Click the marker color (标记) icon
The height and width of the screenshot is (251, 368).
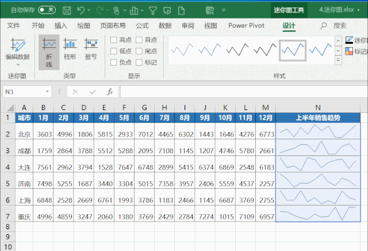349,51
